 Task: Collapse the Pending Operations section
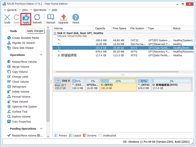pos(41,129)
